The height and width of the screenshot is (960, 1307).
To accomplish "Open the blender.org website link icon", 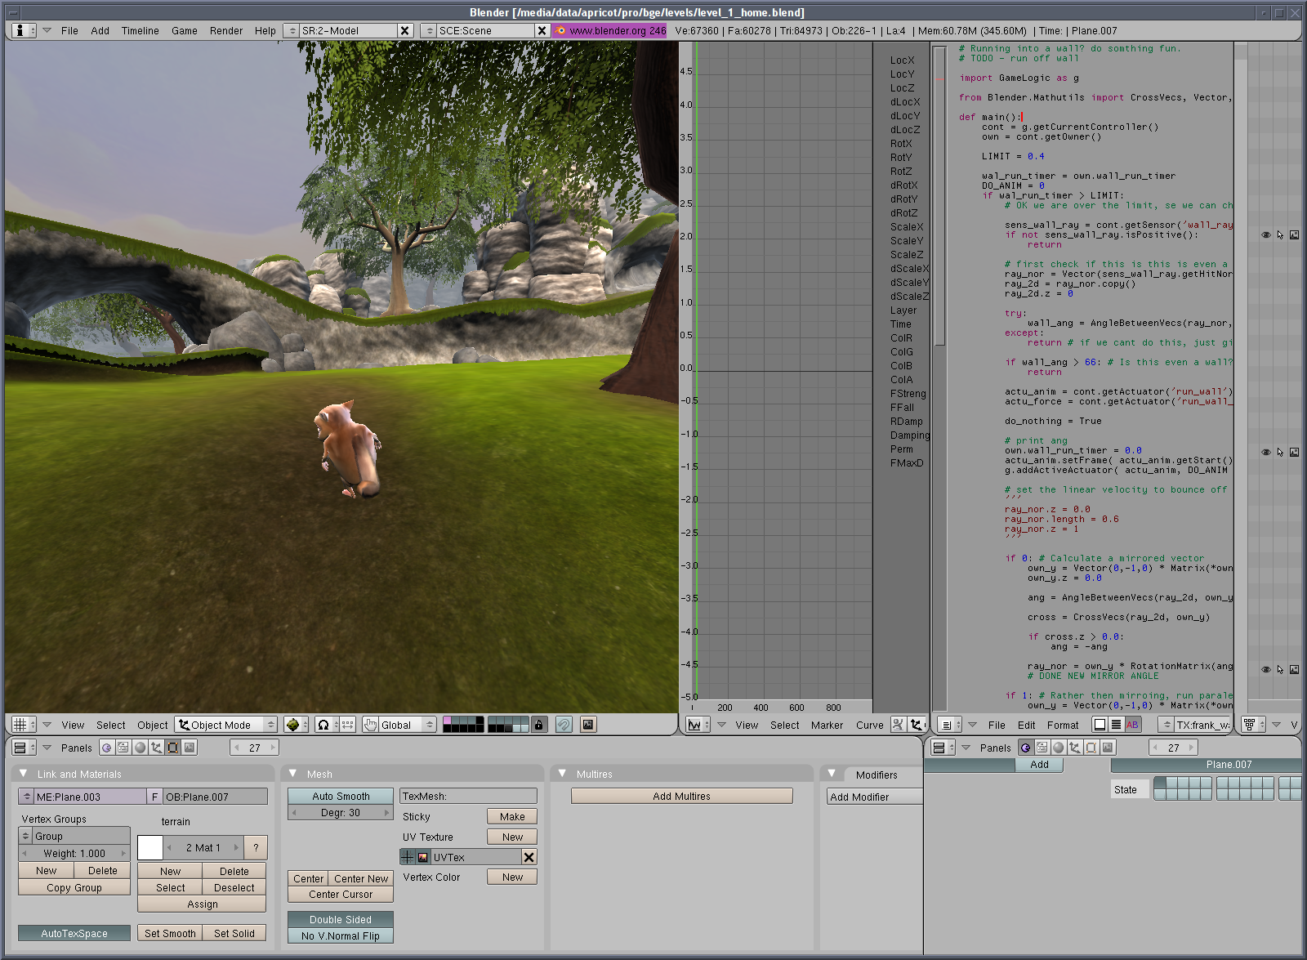I will coord(560,30).
